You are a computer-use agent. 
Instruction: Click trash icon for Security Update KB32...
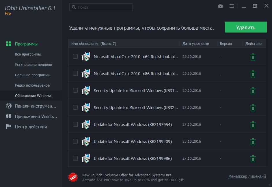click(x=253, y=108)
